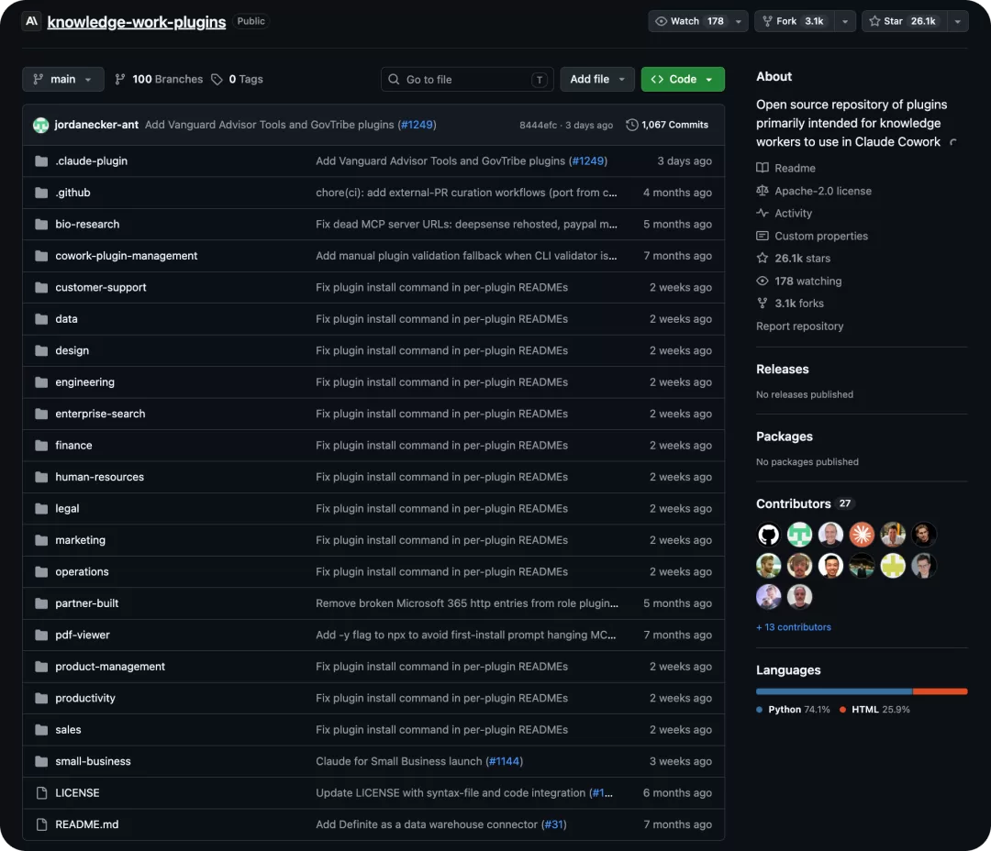Click the HTML 25.9% language label
991x851 pixels.
[x=874, y=710]
